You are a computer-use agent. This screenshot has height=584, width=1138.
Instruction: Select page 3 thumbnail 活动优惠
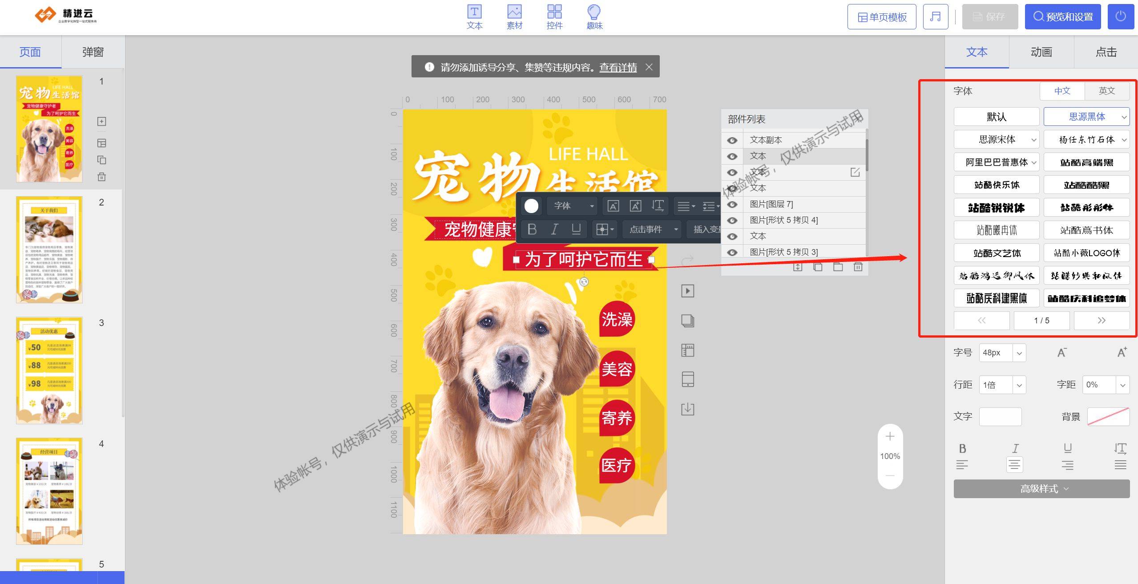[49, 371]
